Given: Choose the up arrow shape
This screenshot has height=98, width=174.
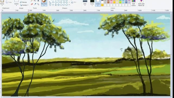Looking at the screenshot, I should (67, 2).
